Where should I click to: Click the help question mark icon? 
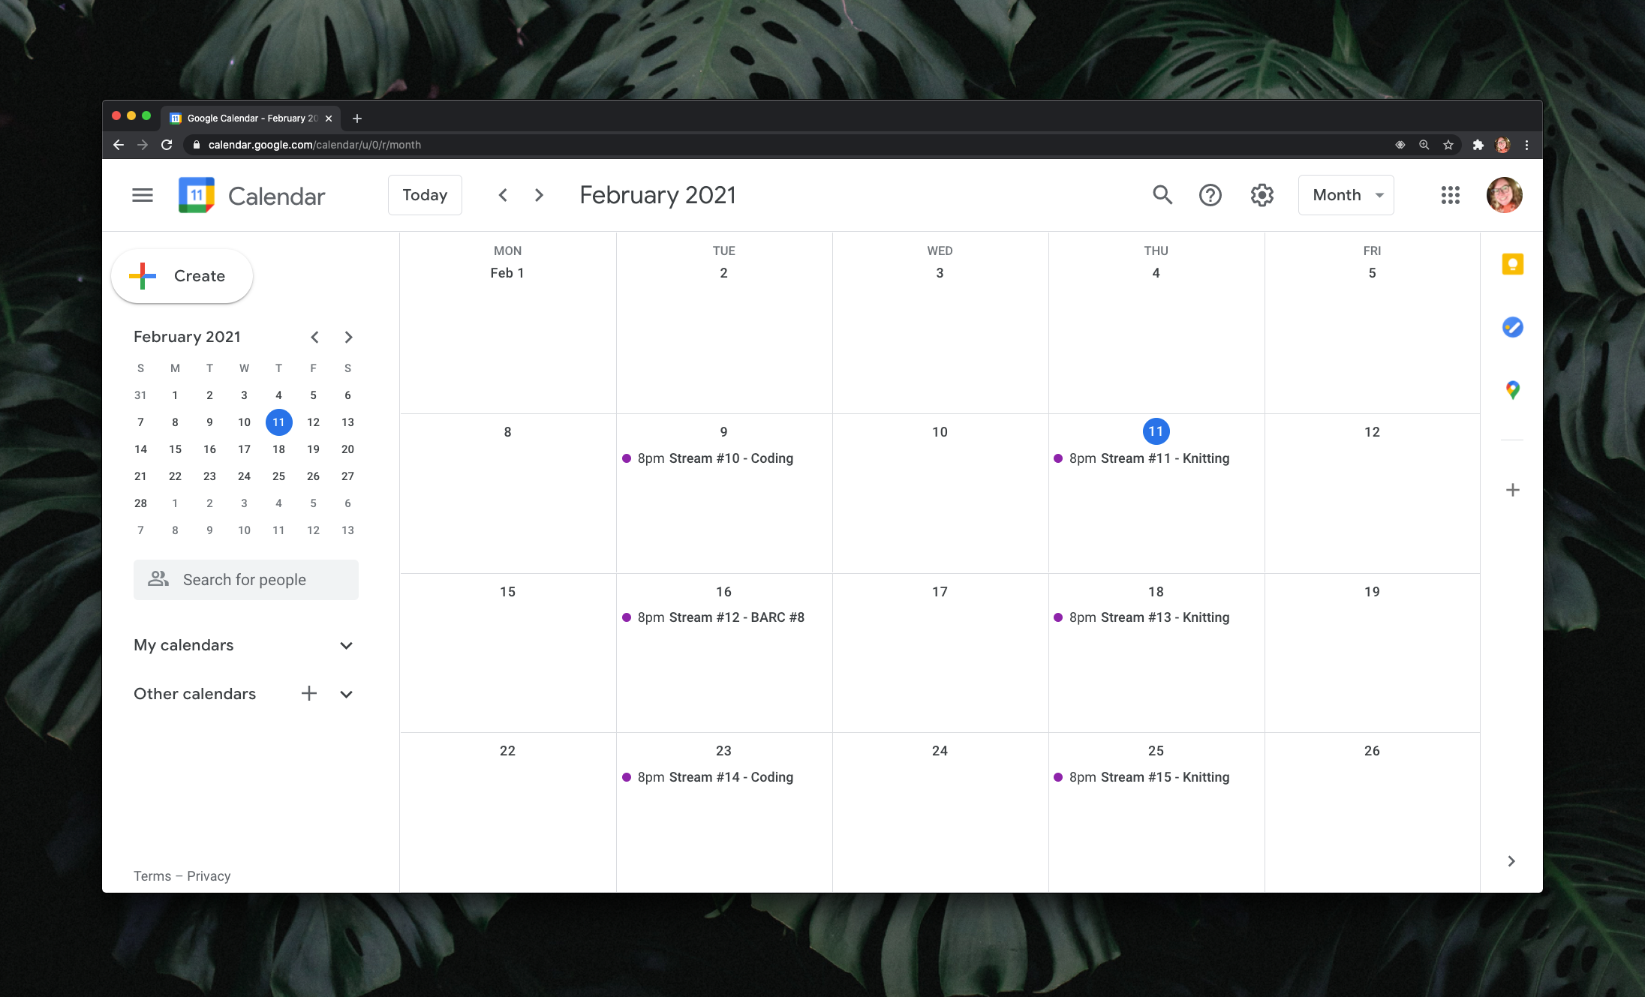coord(1211,194)
